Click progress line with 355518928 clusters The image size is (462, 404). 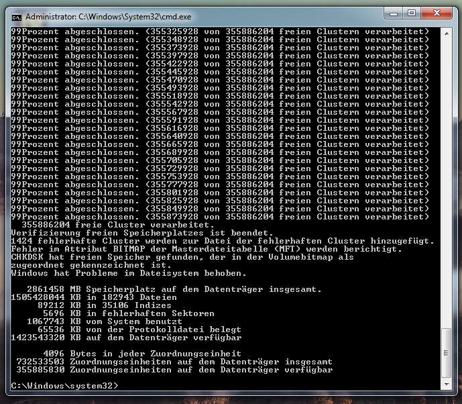220,96
